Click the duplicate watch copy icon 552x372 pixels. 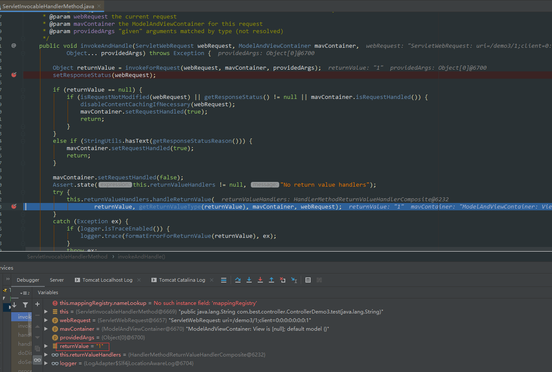point(37,349)
